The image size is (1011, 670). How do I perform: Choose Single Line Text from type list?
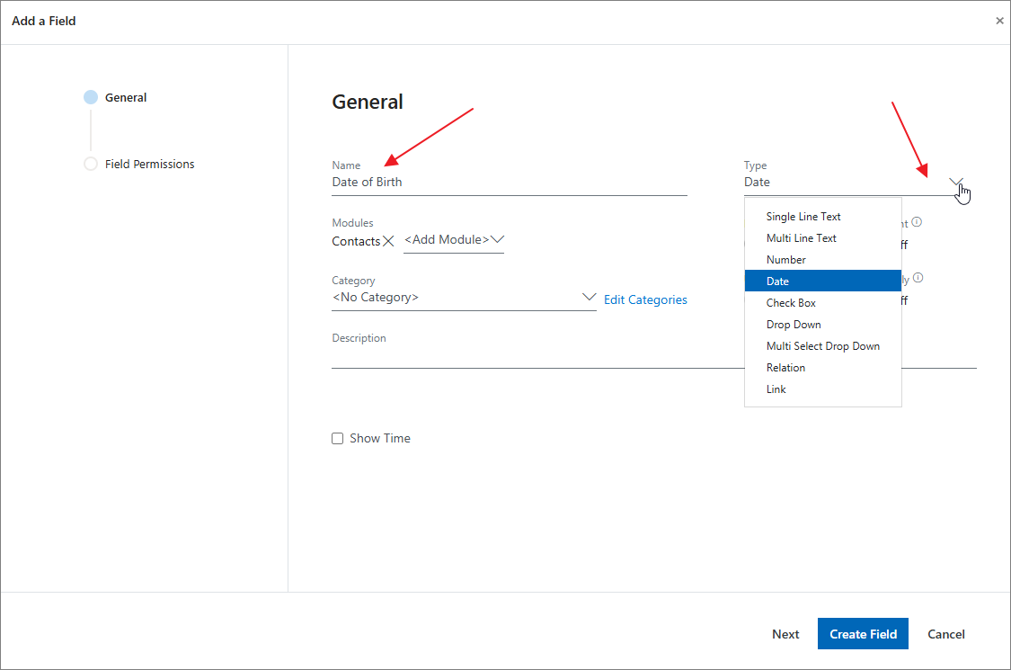point(803,217)
